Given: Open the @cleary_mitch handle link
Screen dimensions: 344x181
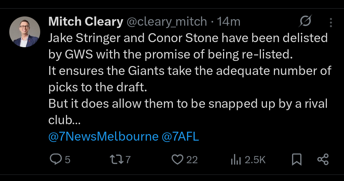Looking at the screenshot, I should 167,22.
